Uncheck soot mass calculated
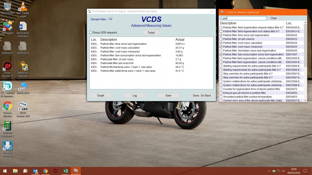This screenshot has width=312, height=175. (221, 43)
